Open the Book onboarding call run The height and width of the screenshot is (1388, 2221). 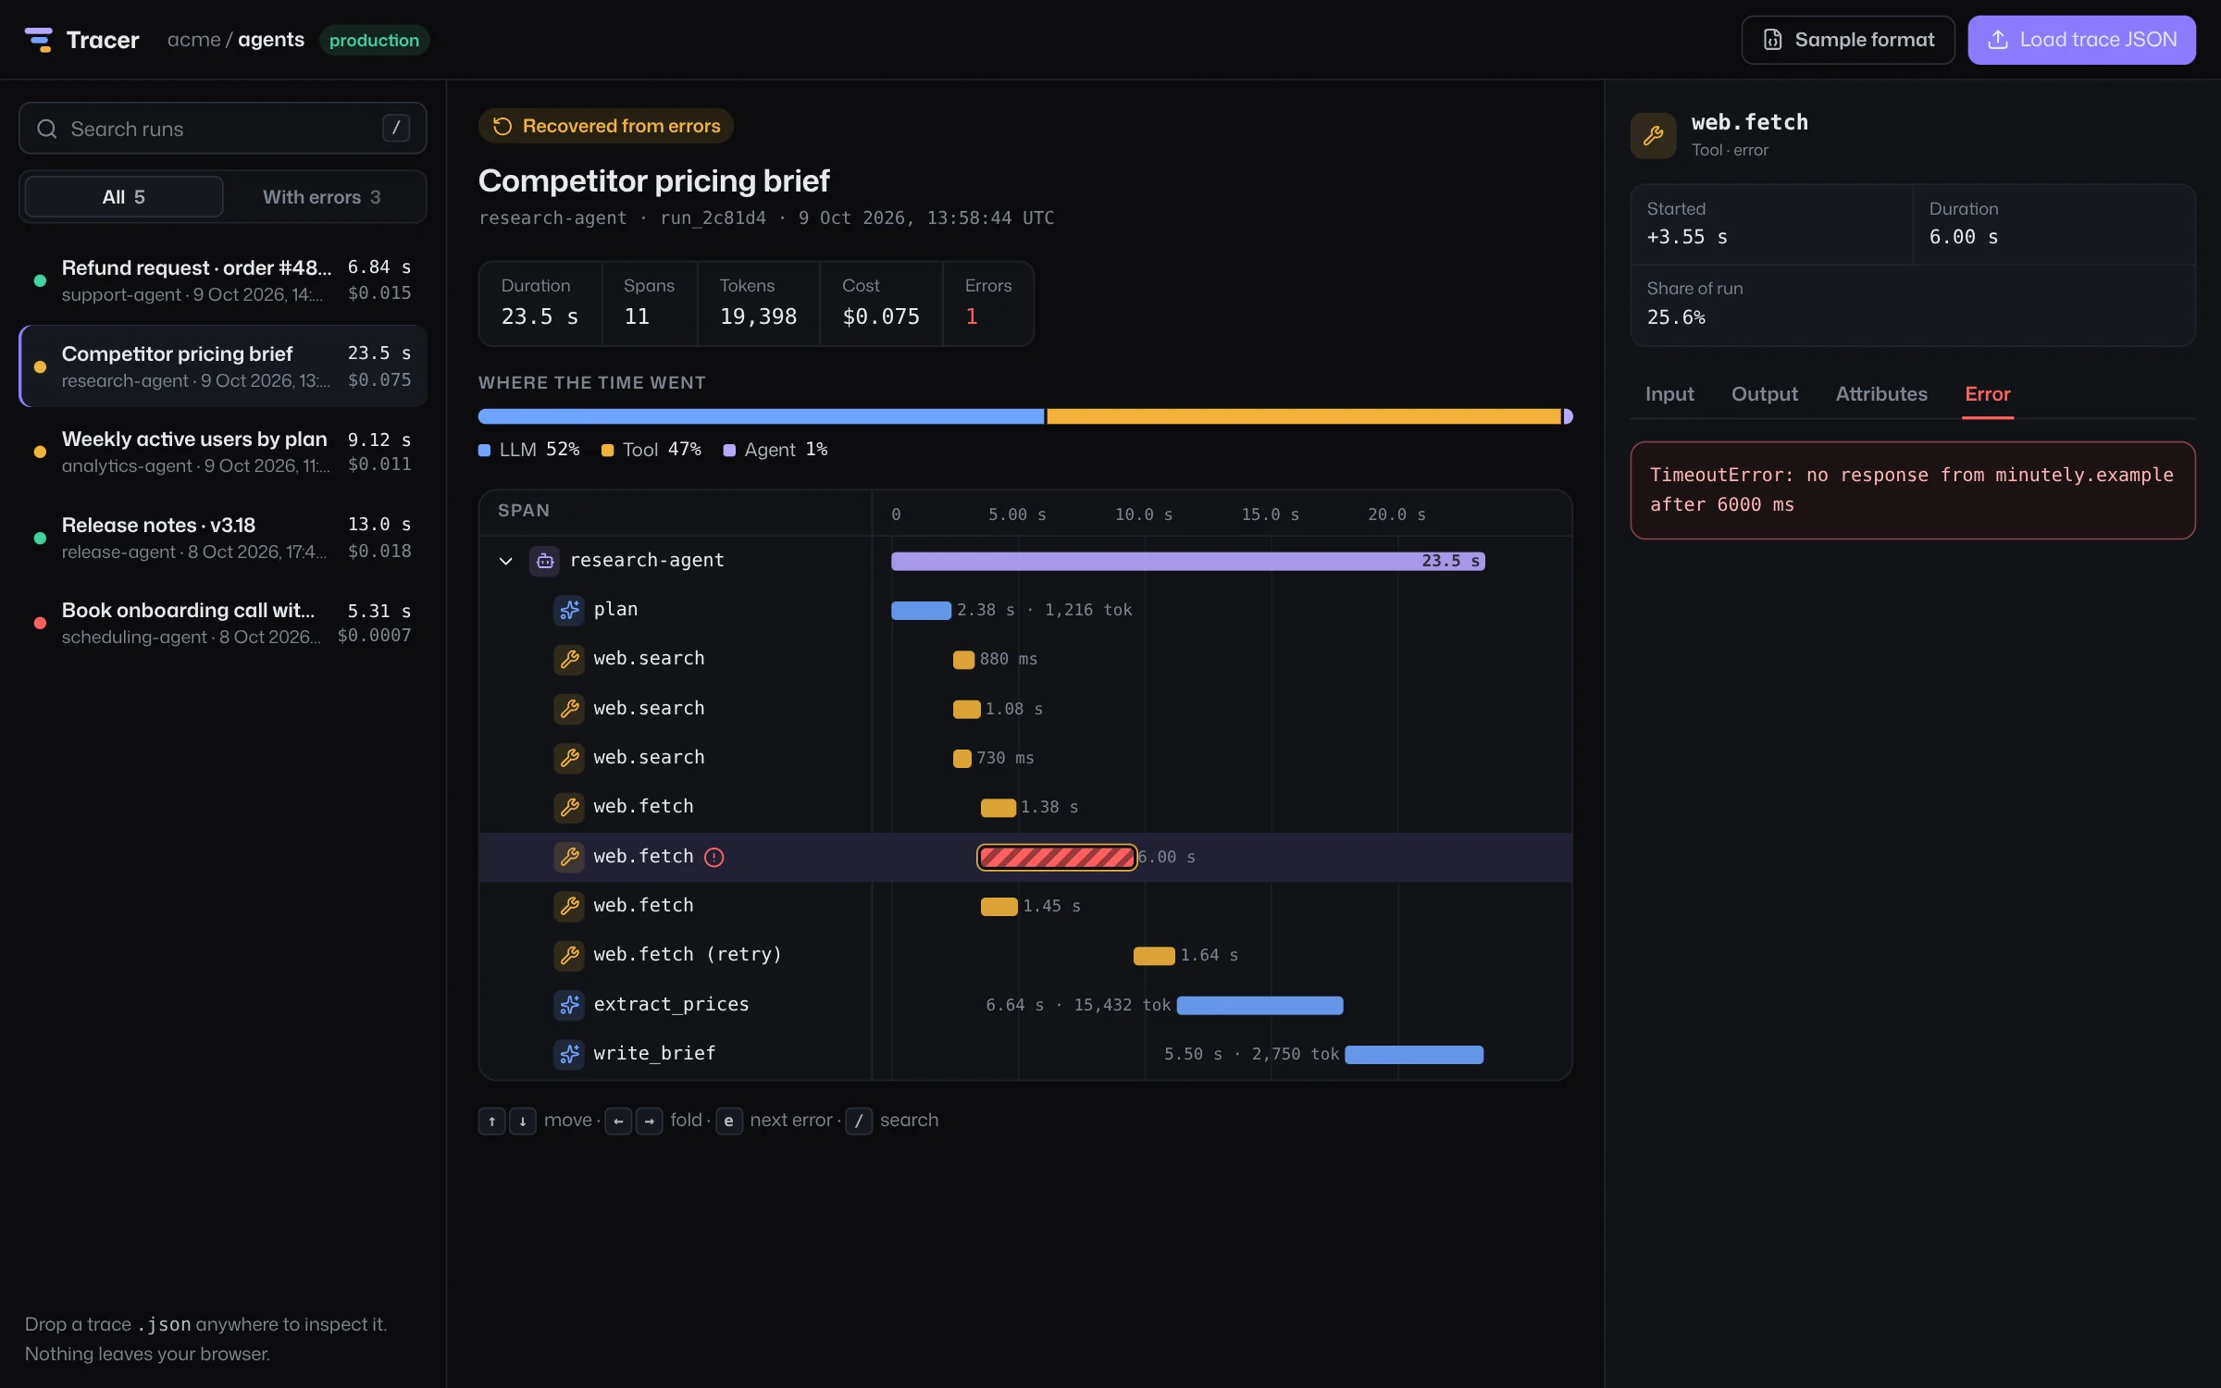[x=223, y=623]
